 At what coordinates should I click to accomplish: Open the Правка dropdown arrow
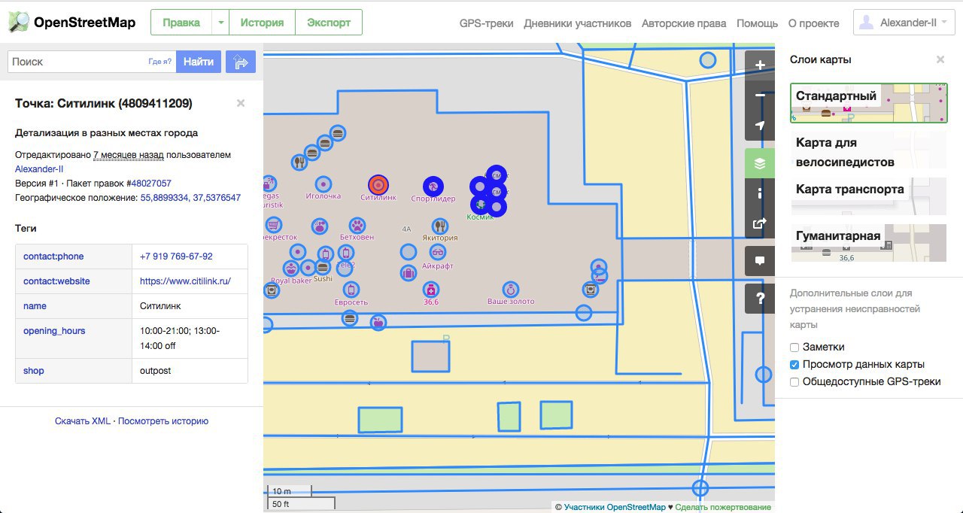tap(220, 23)
